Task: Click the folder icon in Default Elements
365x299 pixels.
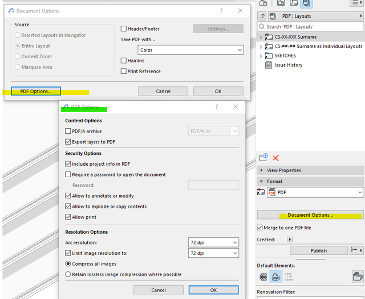Action: click(x=358, y=277)
